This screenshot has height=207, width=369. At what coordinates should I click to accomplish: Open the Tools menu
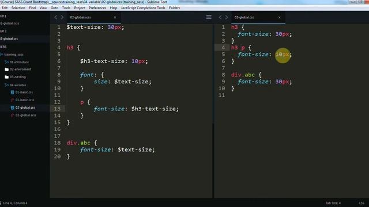pyautogui.click(x=66, y=8)
